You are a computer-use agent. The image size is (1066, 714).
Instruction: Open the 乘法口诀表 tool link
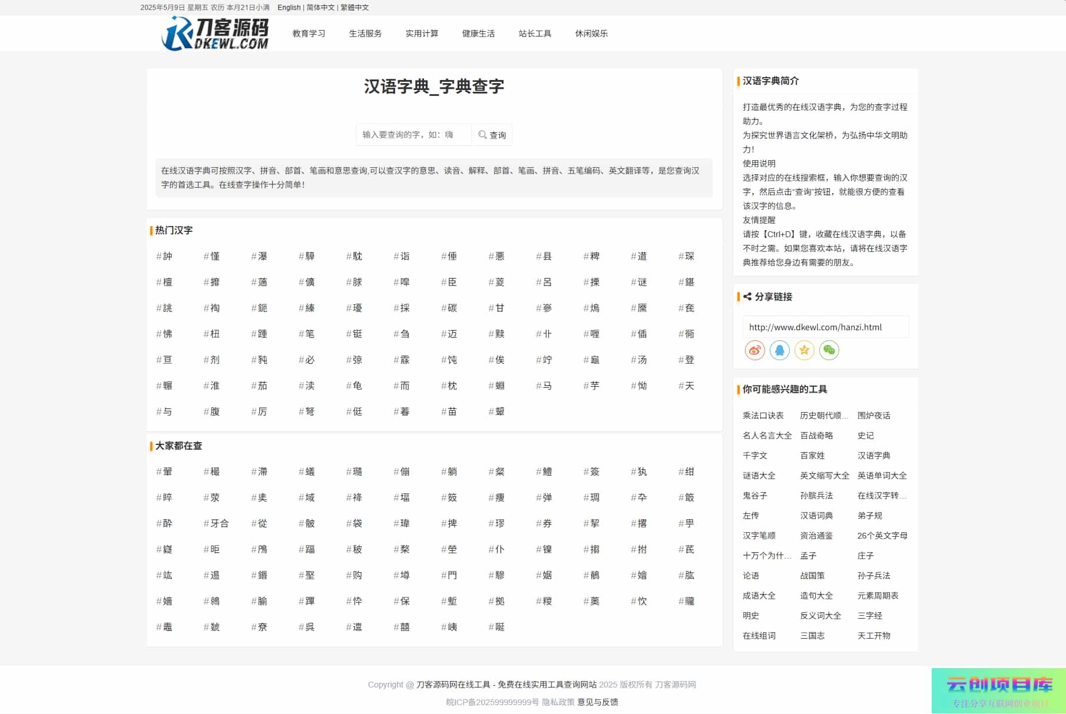(x=763, y=416)
